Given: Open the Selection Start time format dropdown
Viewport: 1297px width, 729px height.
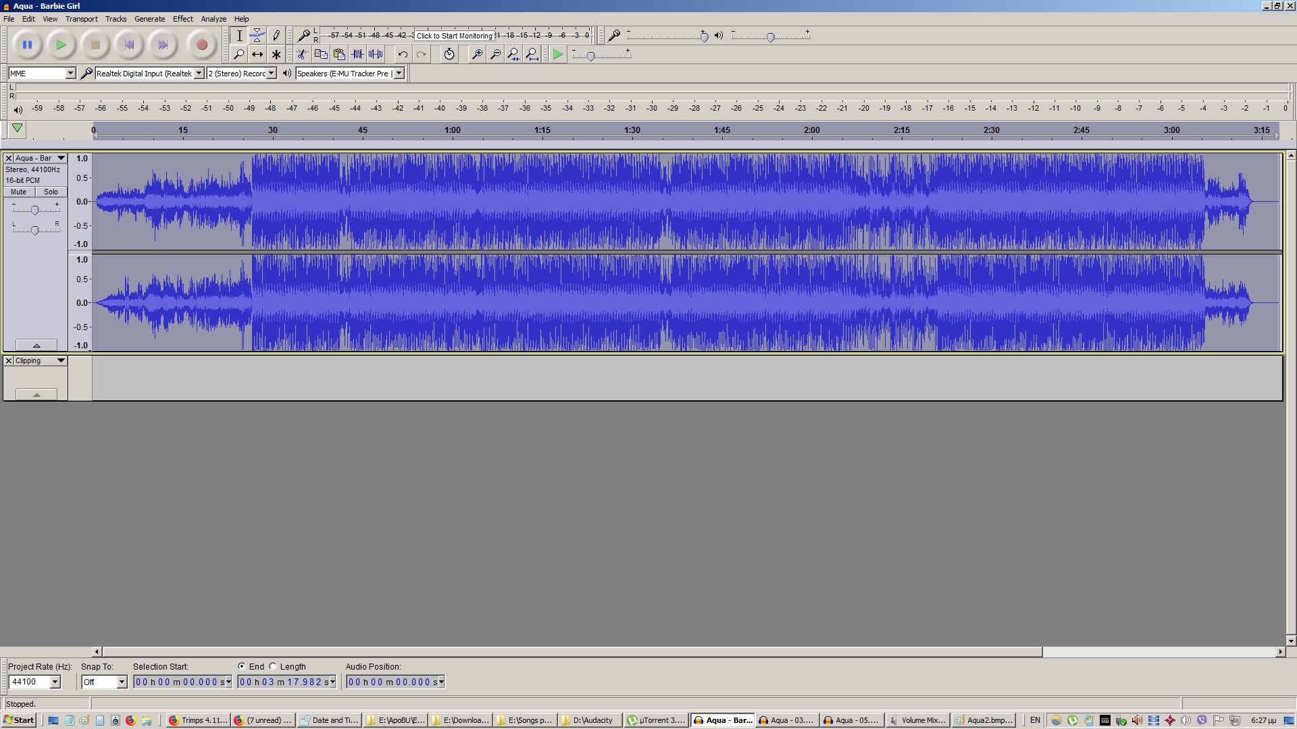Looking at the screenshot, I should pos(228,682).
